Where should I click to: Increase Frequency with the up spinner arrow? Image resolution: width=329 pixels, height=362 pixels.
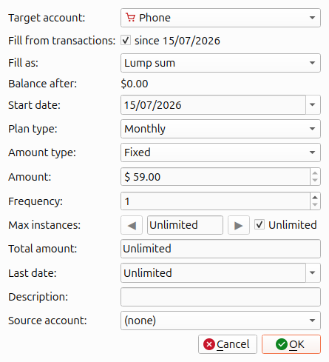[x=315, y=197]
